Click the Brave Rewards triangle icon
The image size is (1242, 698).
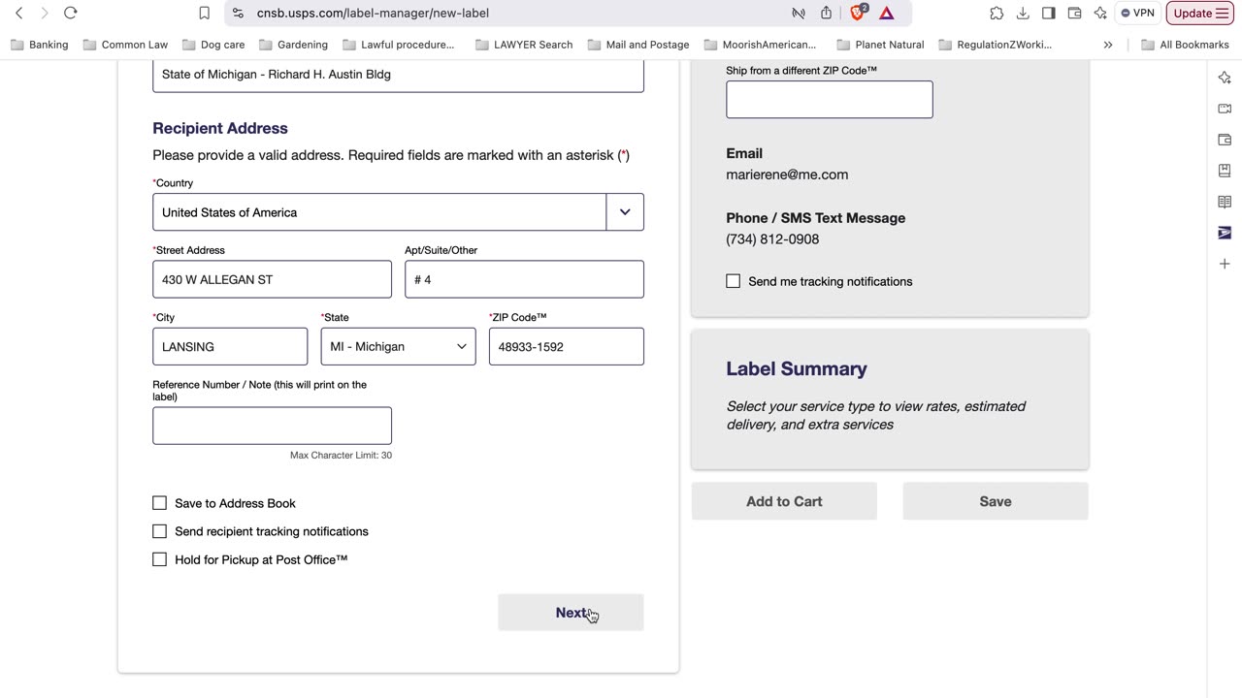pos(887,13)
